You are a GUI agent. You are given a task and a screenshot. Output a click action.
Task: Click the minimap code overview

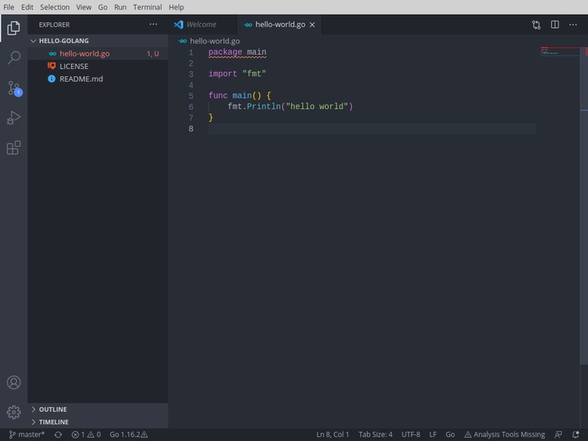click(559, 52)
